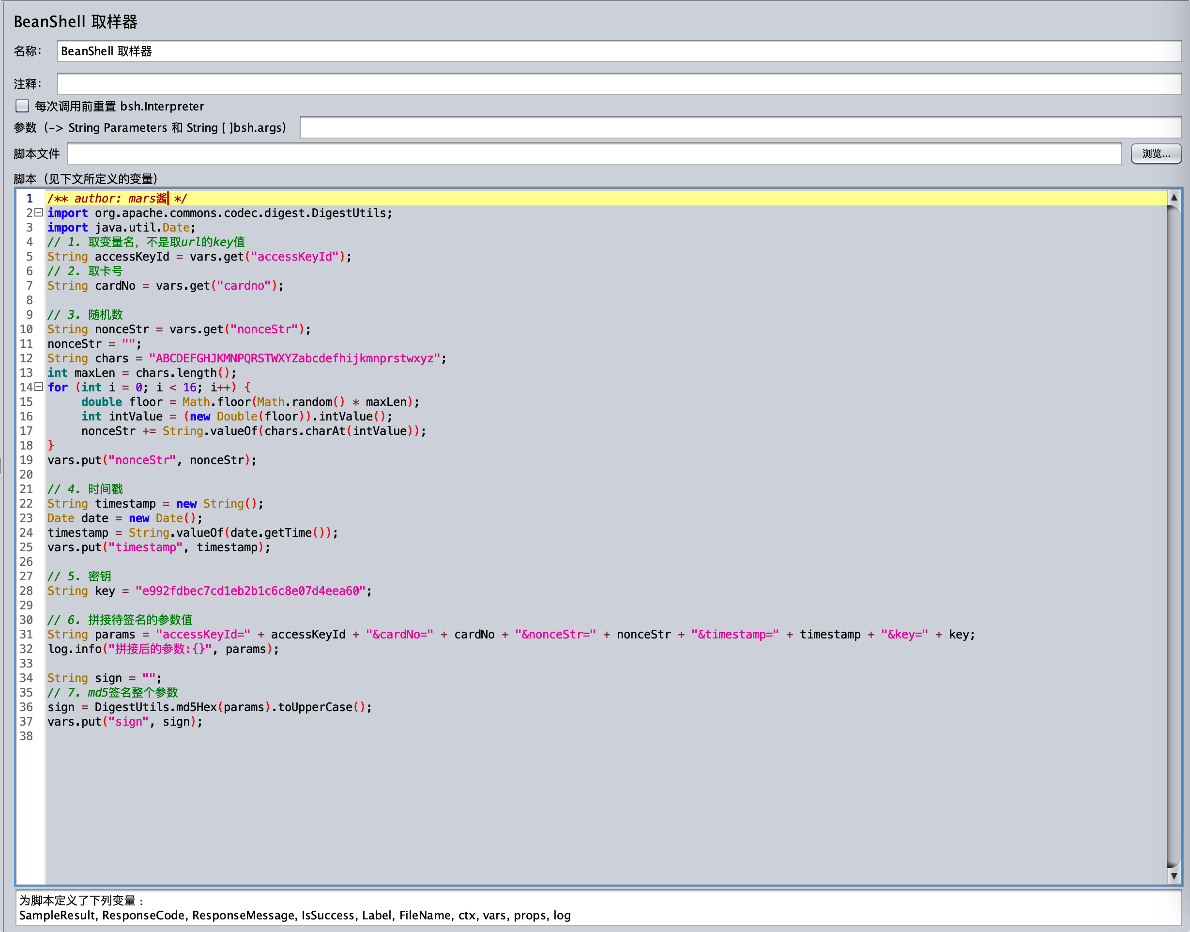Click the 浏览... browse button
Image resolution: width=1190 pixels, height=932 pixels.
tap(1156, 154)
